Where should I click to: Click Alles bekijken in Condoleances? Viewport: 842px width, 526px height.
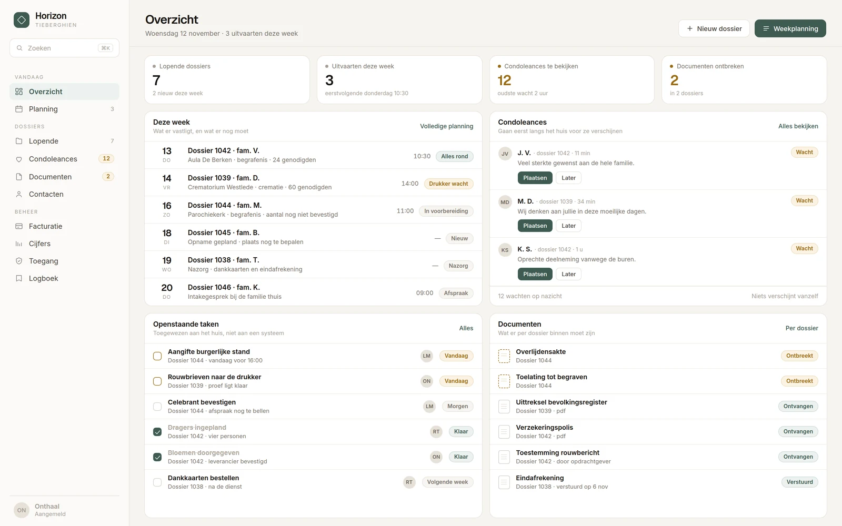(798, 126)
